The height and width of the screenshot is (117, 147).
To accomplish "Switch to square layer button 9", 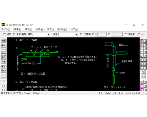I will [x=145, y=45].
